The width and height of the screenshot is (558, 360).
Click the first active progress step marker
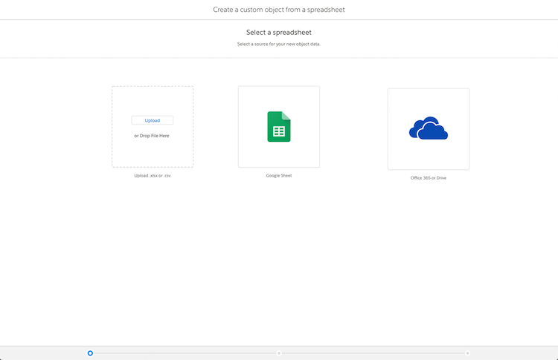pyautogui.click(x=90, y=353)
